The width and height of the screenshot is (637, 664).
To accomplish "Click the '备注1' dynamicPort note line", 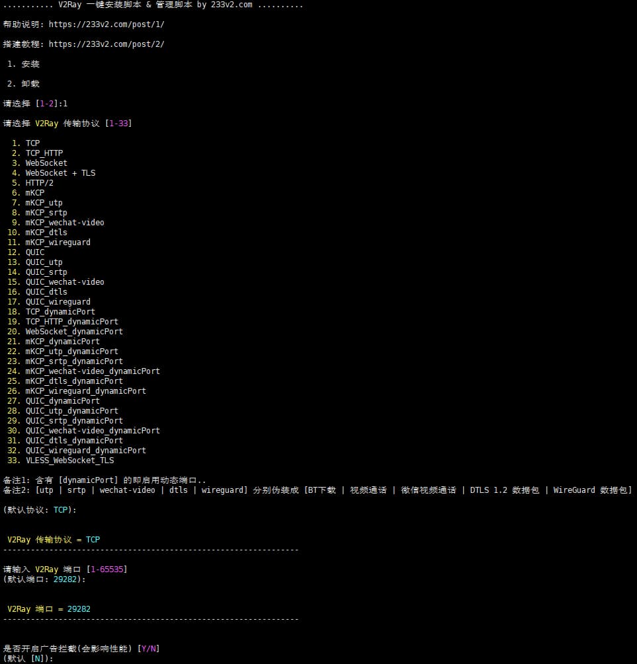I will click(x=105, y=480).
